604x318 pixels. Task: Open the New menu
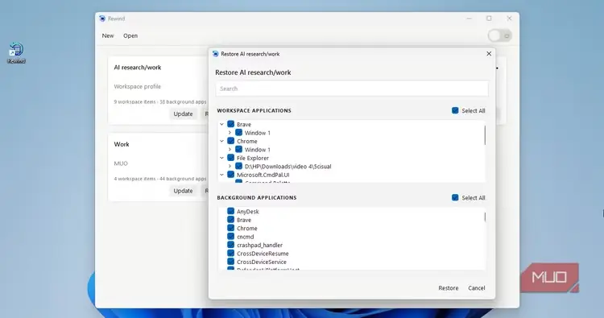(x=108, y=35)
